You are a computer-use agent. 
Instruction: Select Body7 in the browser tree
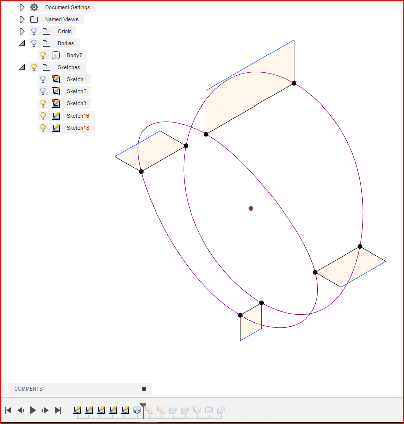[74, 55]
